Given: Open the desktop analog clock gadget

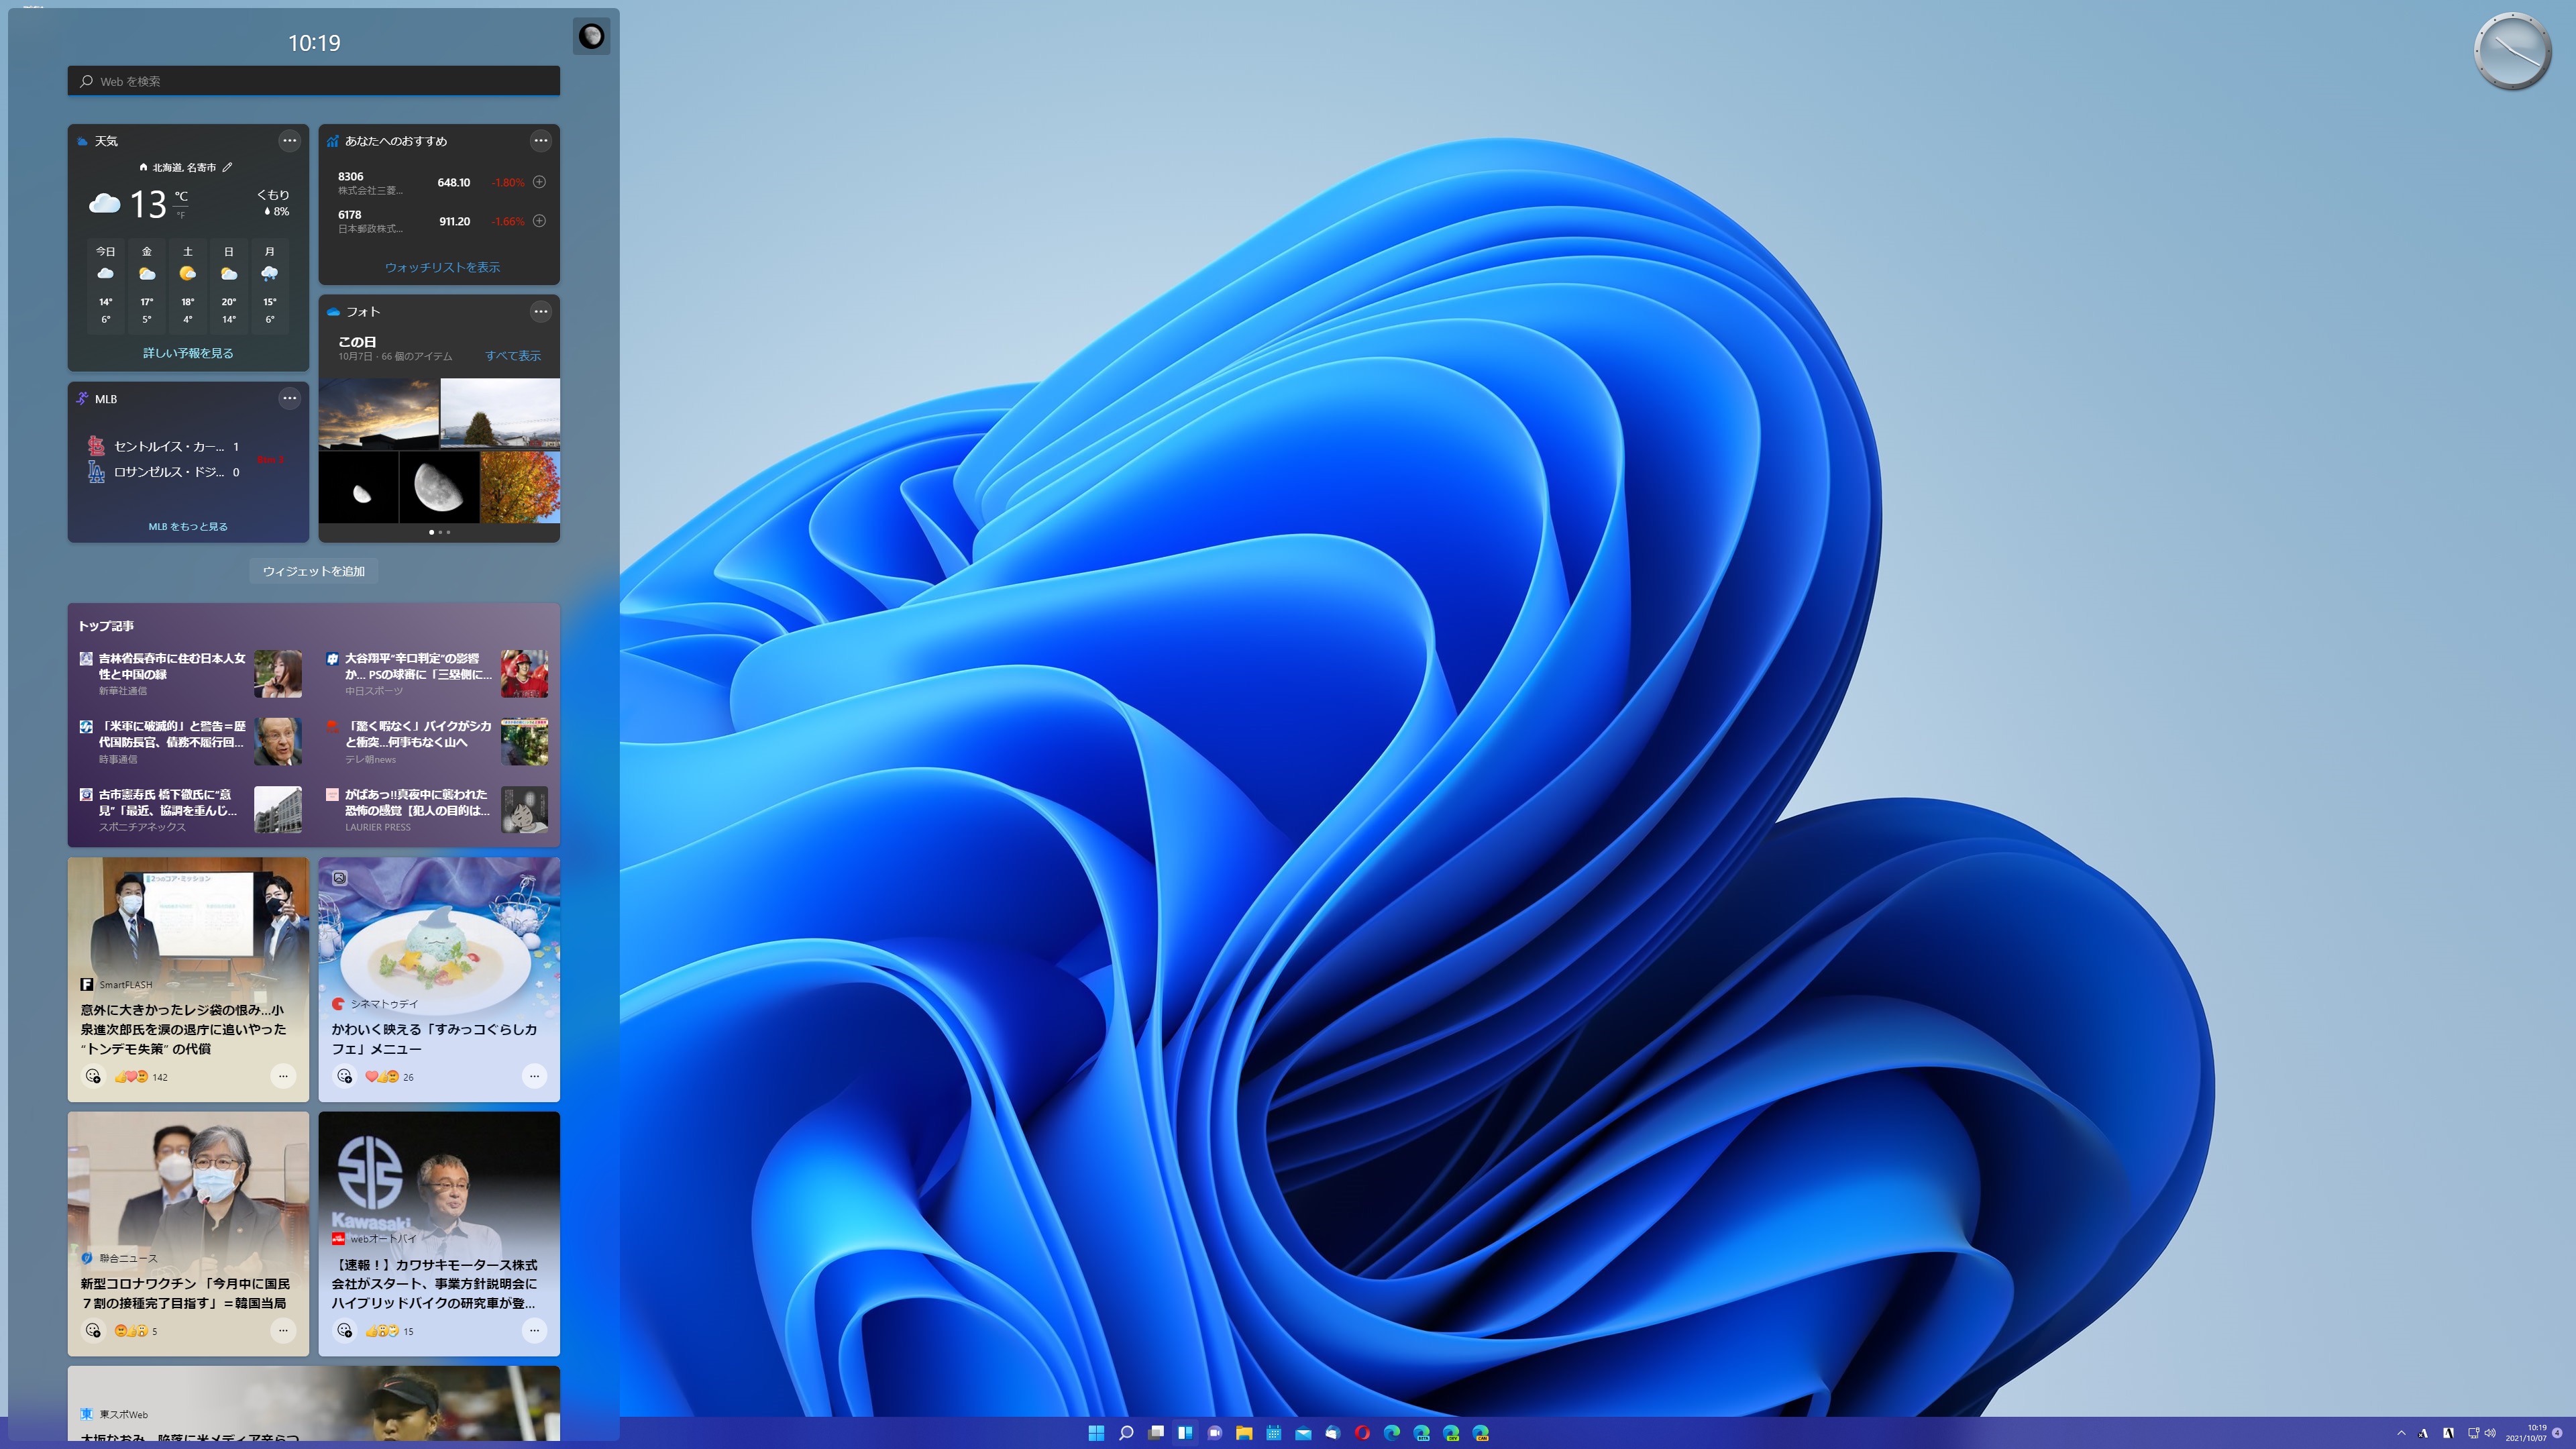Looking at the screenshot, I should pos(2512,52).
